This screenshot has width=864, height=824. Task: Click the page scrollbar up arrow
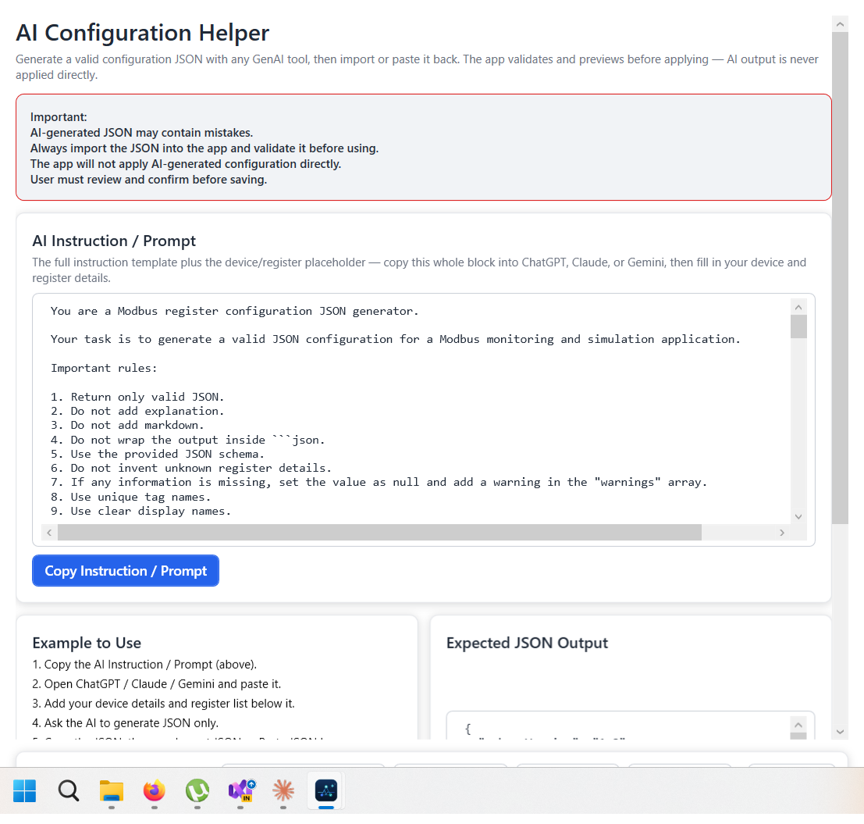840,24
